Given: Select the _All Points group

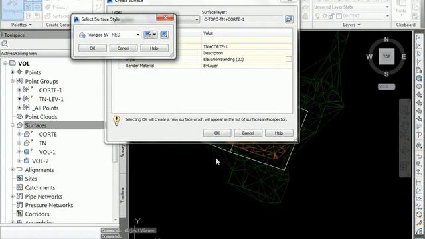Looking at the screenshot, I should coord(45,108).
